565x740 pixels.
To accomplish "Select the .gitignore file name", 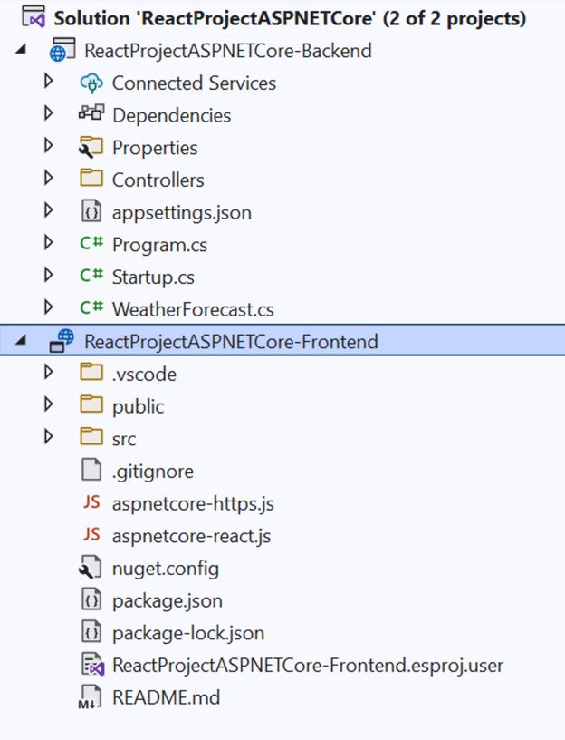I will tap(153, 472).
